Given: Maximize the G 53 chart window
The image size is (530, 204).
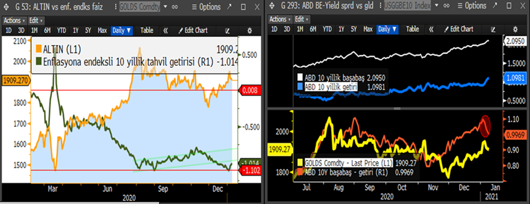Looking at the screenshot, I should click(243, 7).
